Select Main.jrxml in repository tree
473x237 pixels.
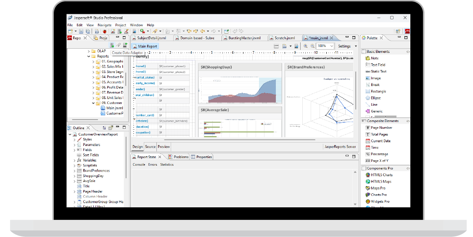point(112,108)
